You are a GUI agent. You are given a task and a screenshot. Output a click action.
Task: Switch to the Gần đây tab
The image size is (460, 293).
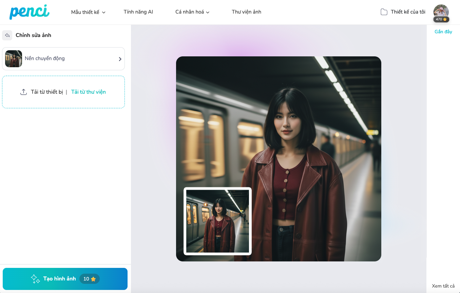[443, 32]
